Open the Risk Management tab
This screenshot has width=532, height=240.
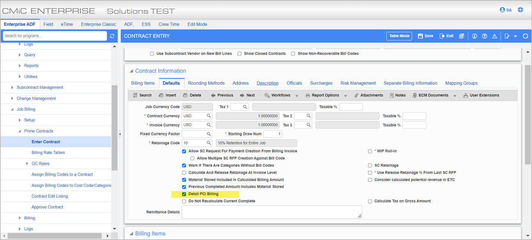click(x=358, y=83)
